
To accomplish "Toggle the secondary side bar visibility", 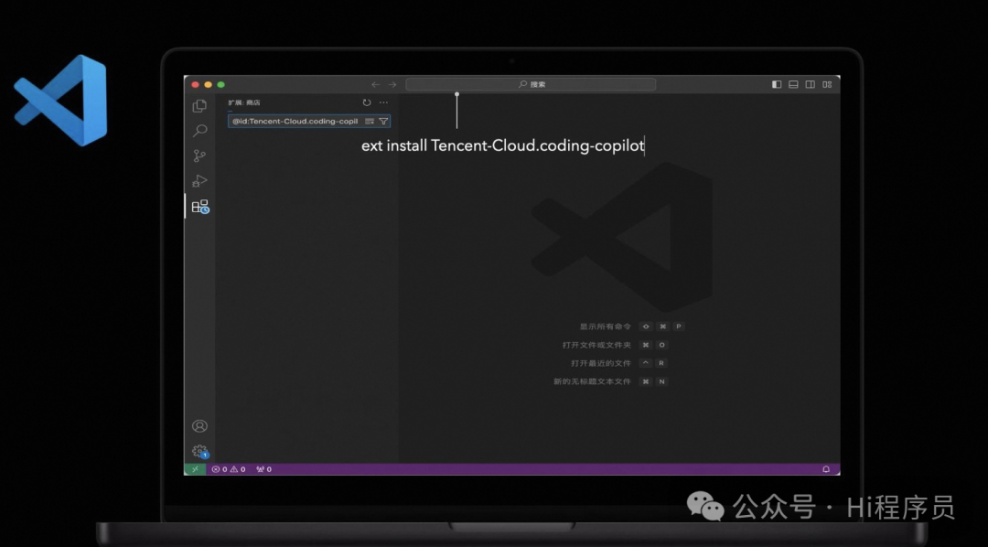I will (x=811, y=84).
